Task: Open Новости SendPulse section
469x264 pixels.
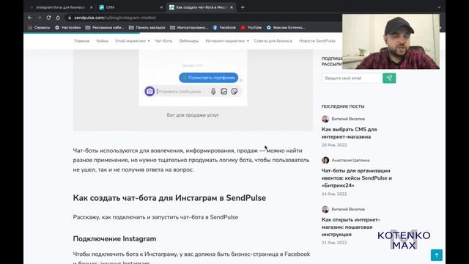Action: click(317, 41)
